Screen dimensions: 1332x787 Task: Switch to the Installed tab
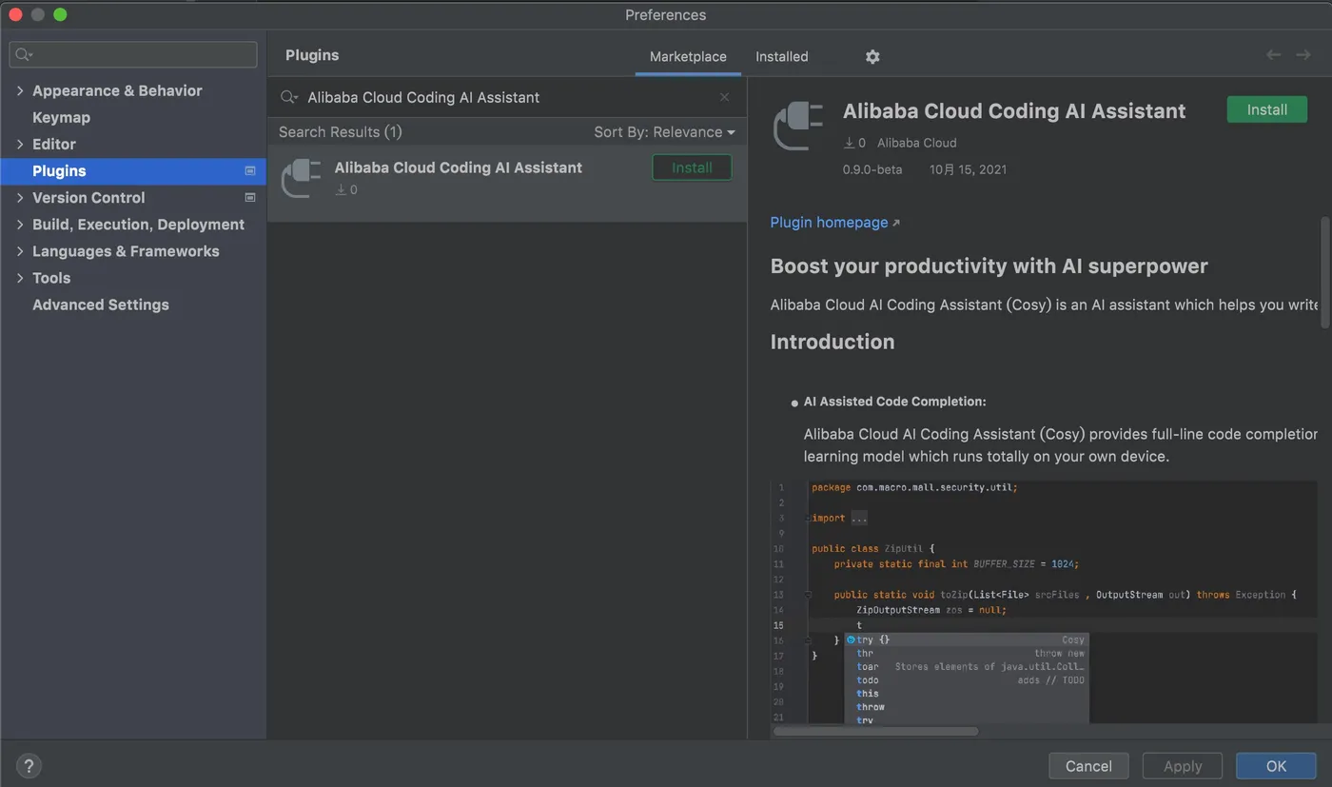click(x=782, y=57)
